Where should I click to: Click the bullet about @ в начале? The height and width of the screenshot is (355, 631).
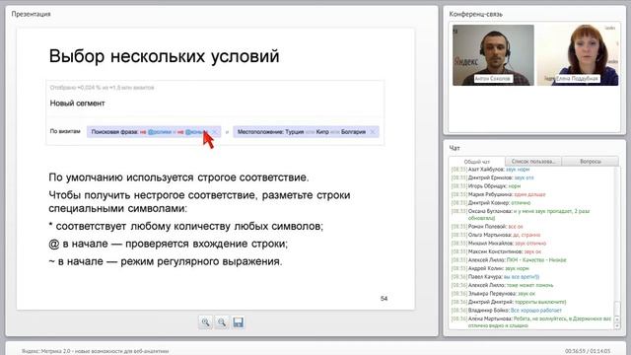point(169,244)
